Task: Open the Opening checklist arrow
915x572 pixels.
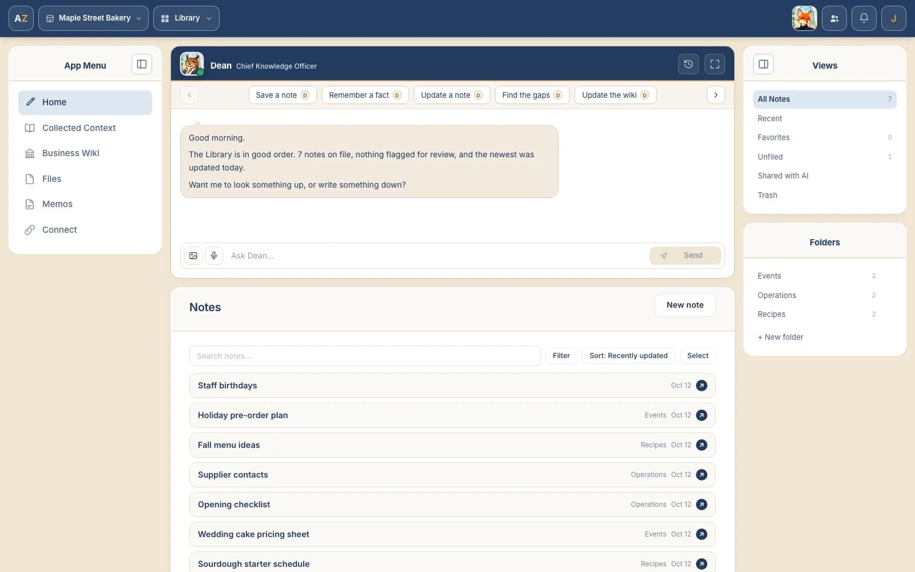Action: click(702, 505)
